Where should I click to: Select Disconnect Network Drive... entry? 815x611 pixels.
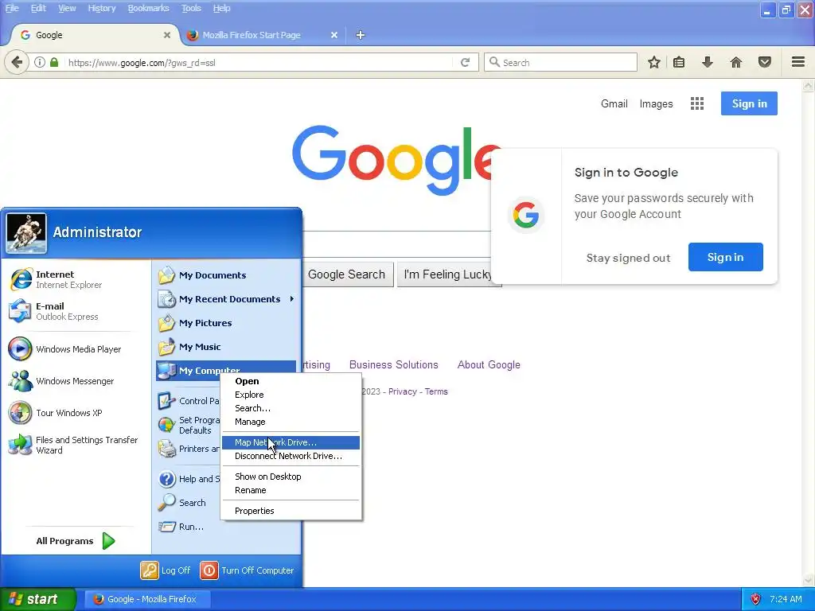point(291,456)
